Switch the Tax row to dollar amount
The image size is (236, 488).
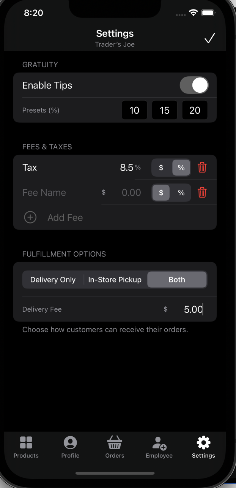[161, 167]
